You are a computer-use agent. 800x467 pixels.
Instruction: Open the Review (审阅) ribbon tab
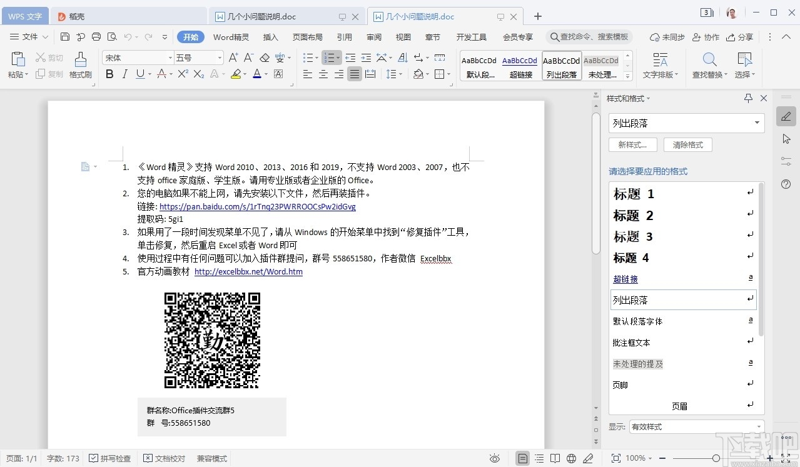point(374,37)
